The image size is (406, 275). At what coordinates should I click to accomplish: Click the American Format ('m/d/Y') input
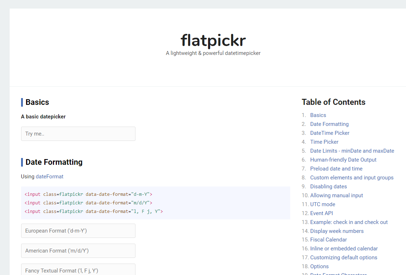78,251
